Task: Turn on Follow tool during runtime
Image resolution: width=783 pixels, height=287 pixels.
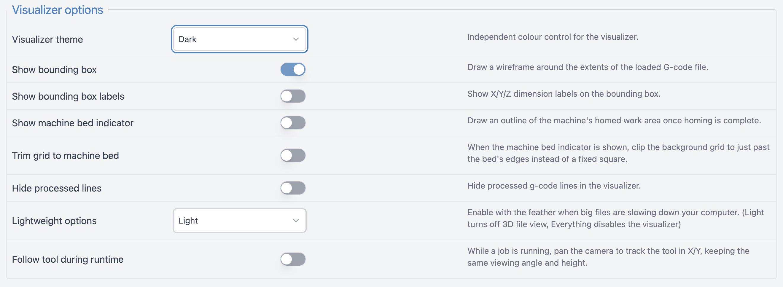Action: click(x=293, y=259)
